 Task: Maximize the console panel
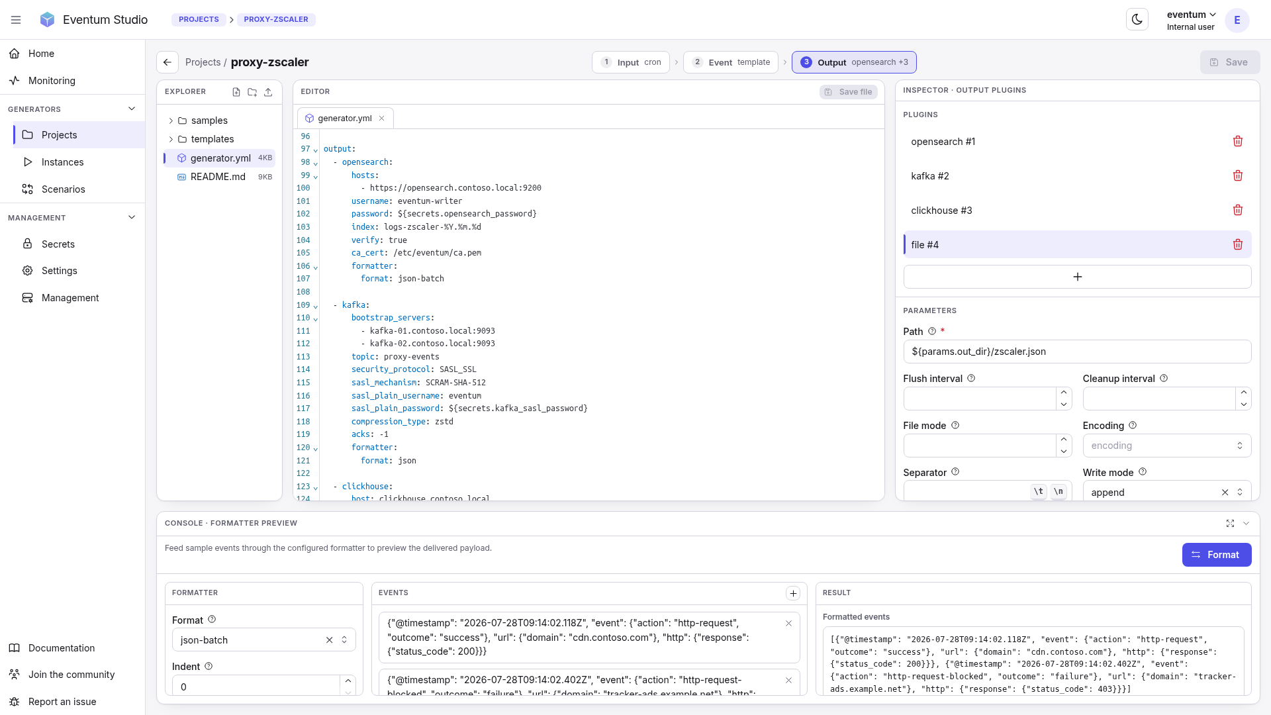click(1230, 524)
